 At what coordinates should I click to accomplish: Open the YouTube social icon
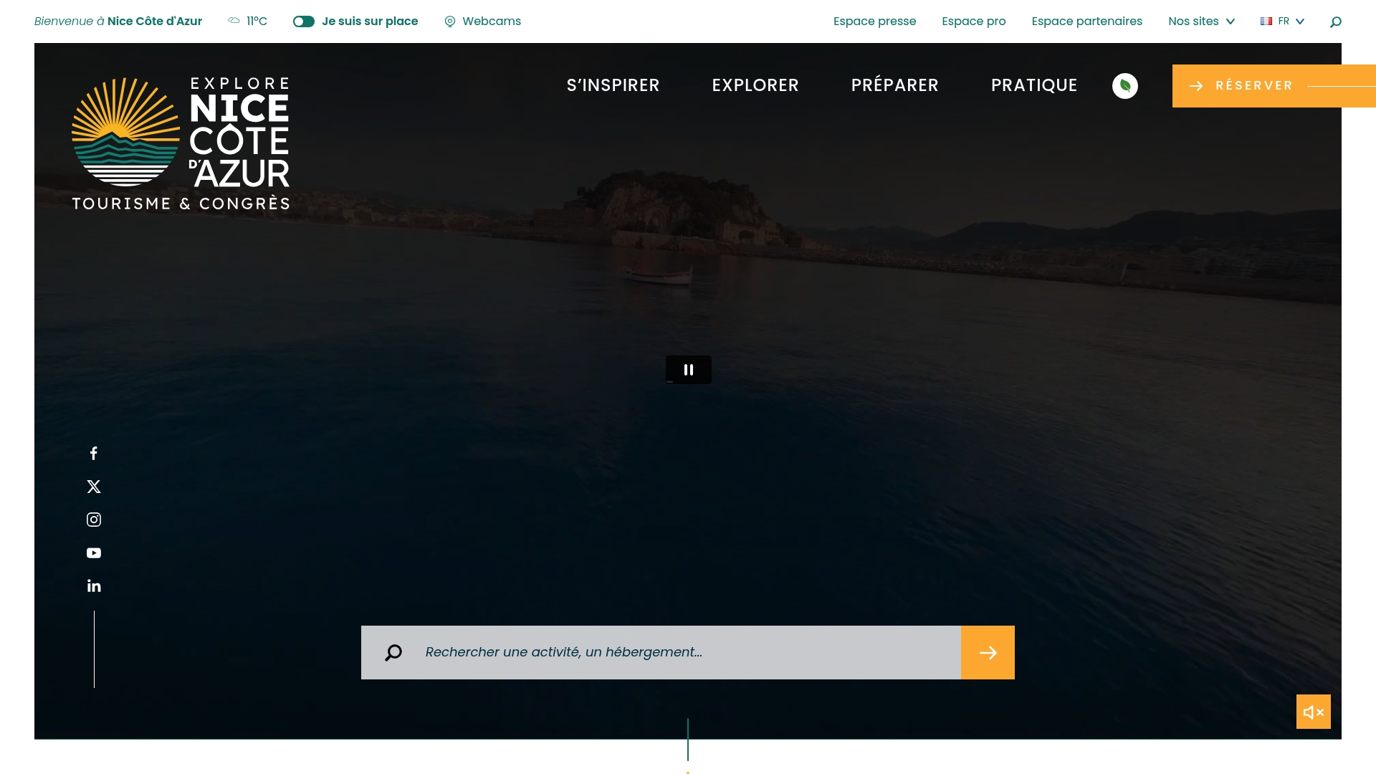94,553
